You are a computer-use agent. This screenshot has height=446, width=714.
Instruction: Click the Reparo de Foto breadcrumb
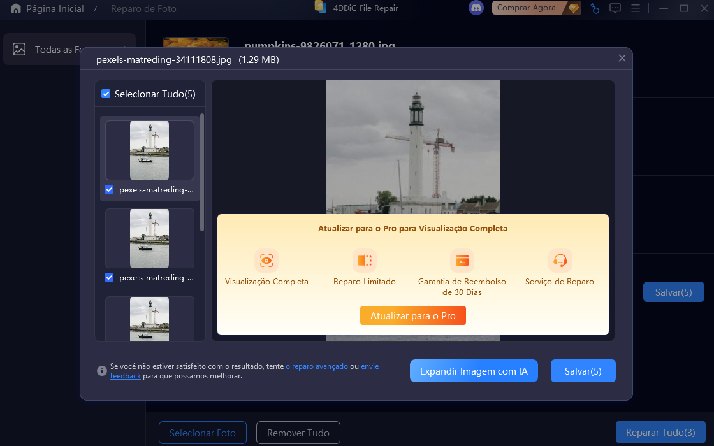(x=143, y=9)
